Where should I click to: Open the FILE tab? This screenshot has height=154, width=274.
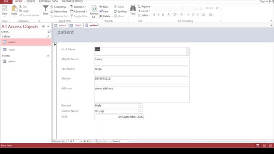coord(6,1)
